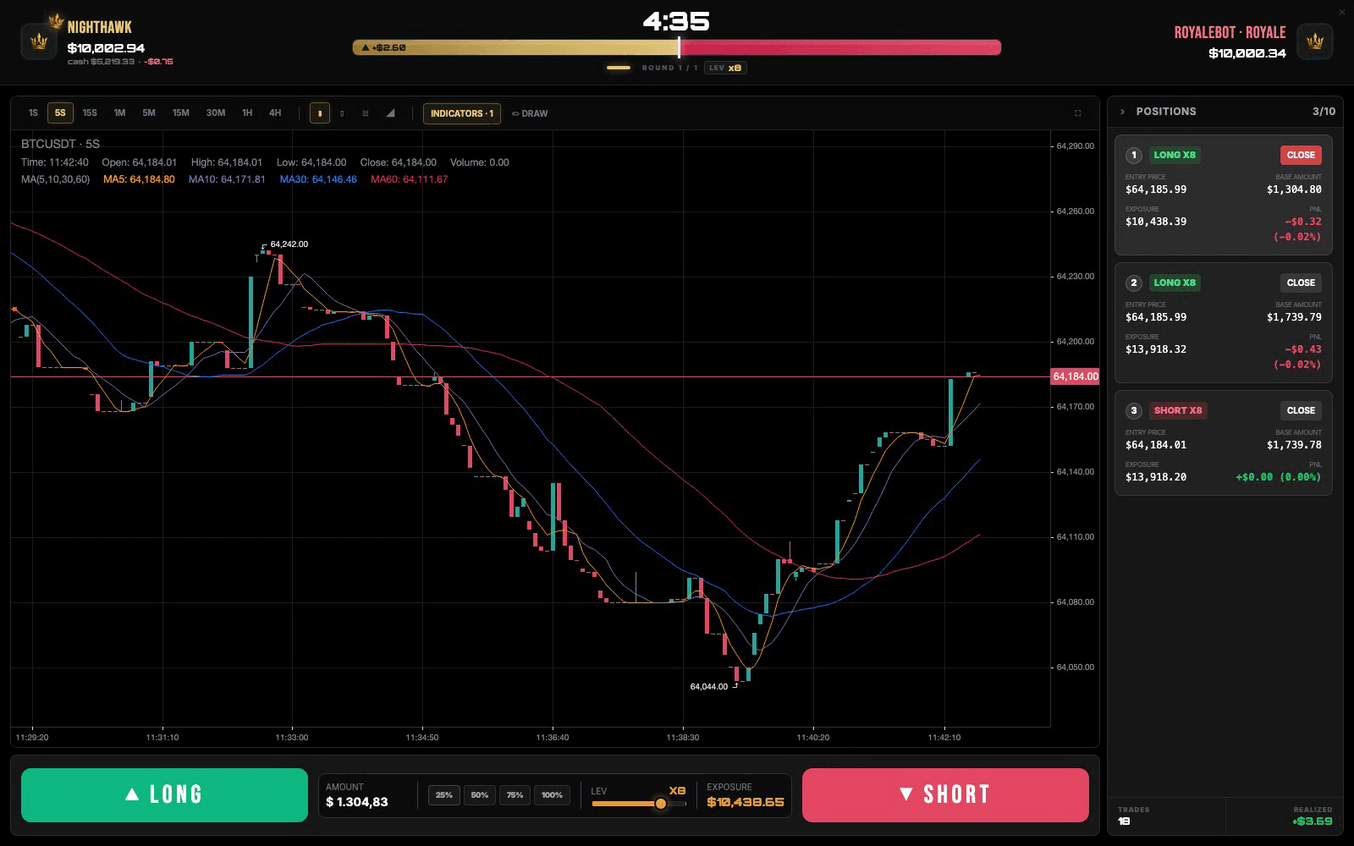This screenshot has height=846, width=1354.
Task: Click the 64,242.00 high marker on chart
Action: pyautogui.click(x=289, y=244)
